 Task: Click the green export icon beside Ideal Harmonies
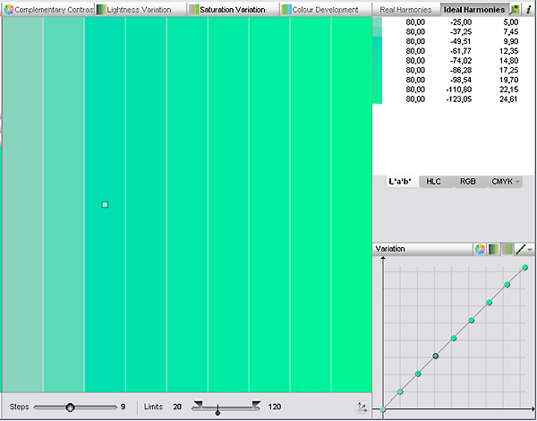(516, 9)
